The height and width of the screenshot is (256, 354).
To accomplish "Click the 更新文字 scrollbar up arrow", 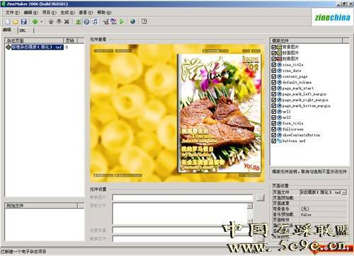I will coord(250,206).
